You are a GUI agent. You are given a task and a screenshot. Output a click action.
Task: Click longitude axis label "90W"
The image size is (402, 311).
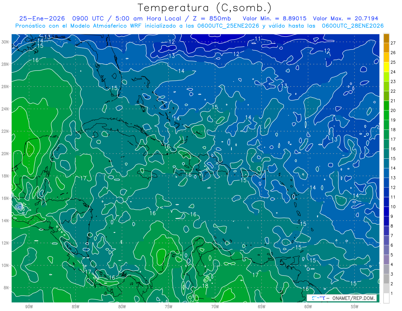point(29,307)
